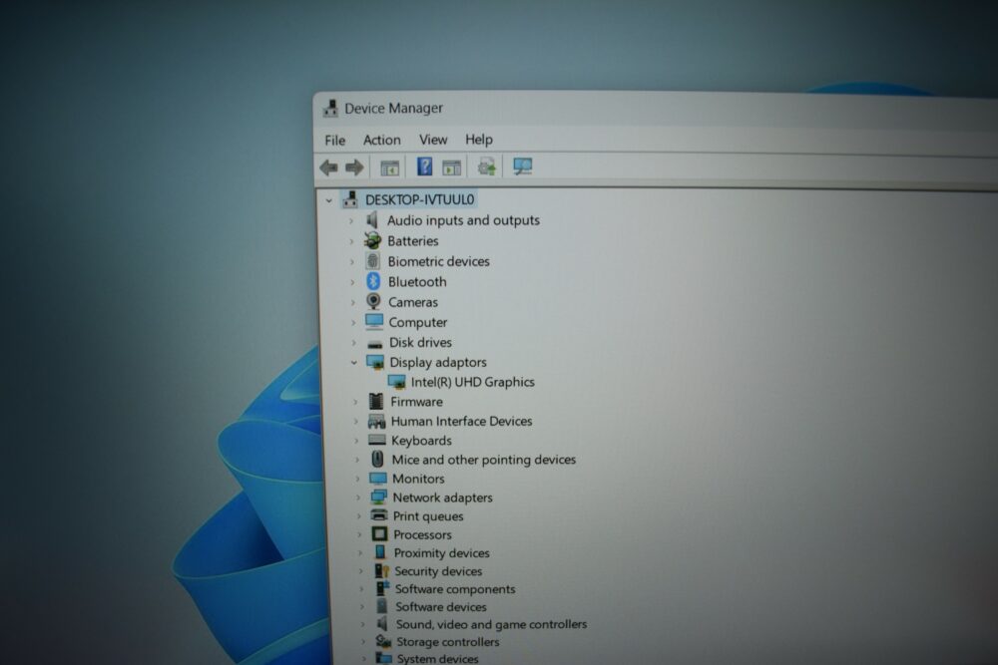Open the Action menu
998x665 pixels.
pos(382,140)
